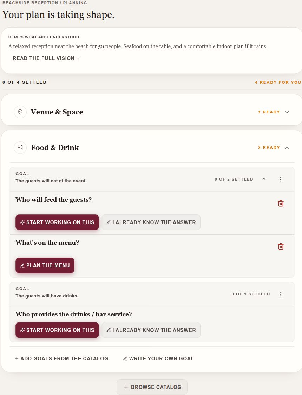The image size is (302, 395).
Task: Delete the "What's on the menu?" question
Action: point(281,246)
